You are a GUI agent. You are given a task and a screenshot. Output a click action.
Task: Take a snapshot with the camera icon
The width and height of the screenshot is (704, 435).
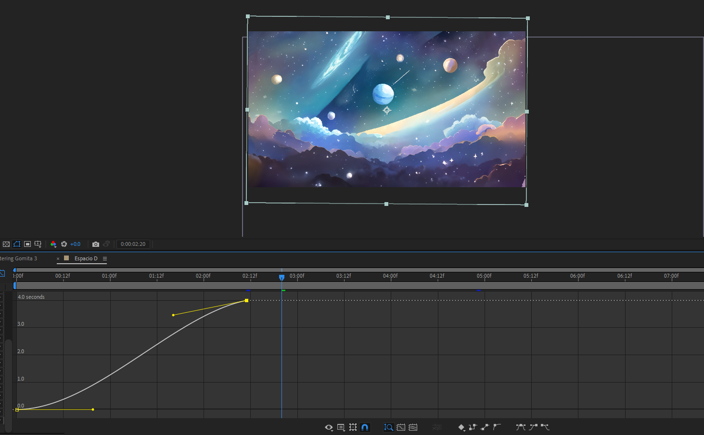96,244
